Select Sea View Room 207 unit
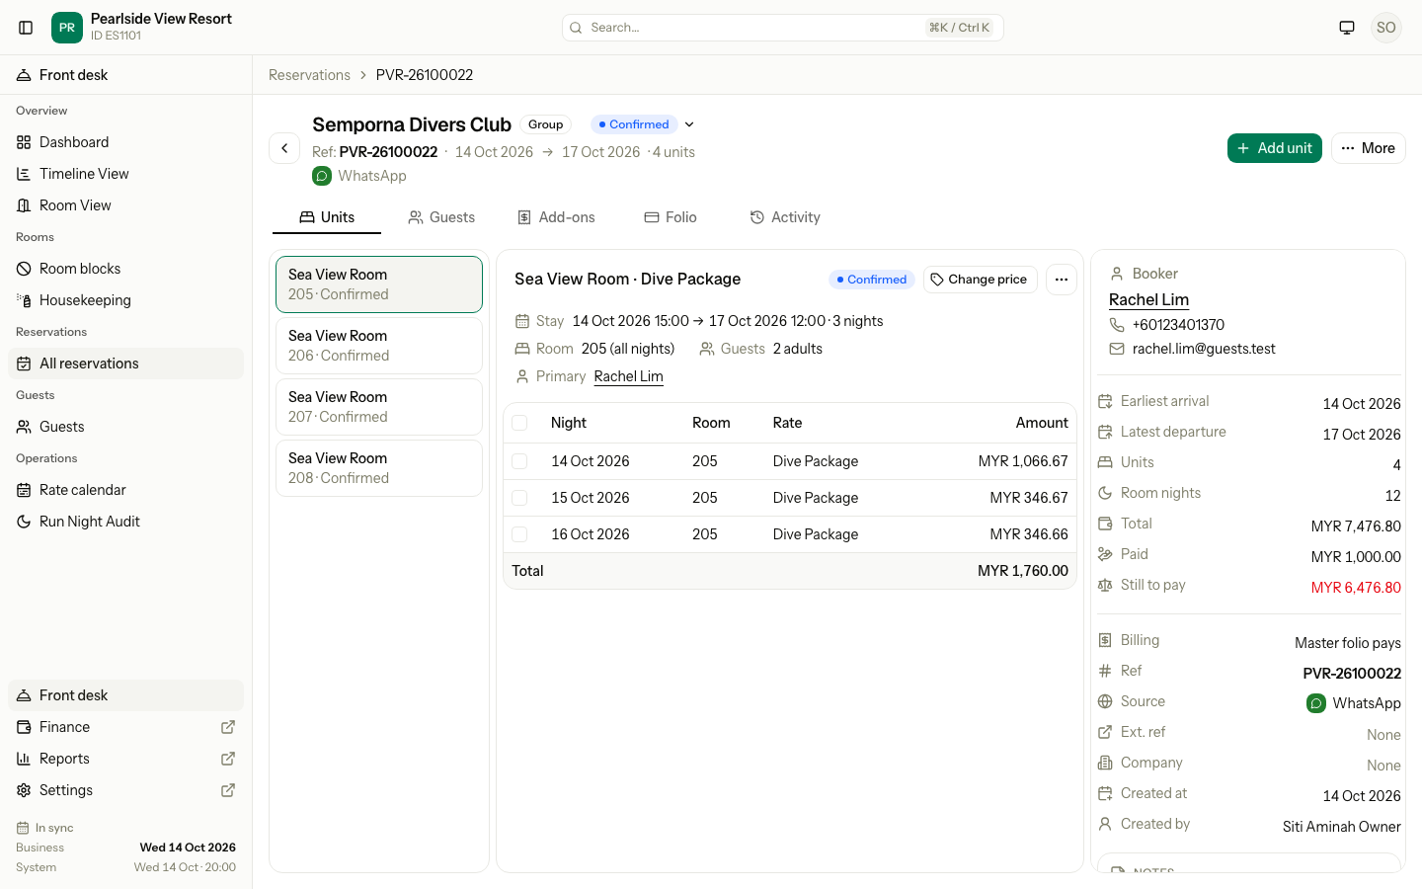 click(379, 407)
